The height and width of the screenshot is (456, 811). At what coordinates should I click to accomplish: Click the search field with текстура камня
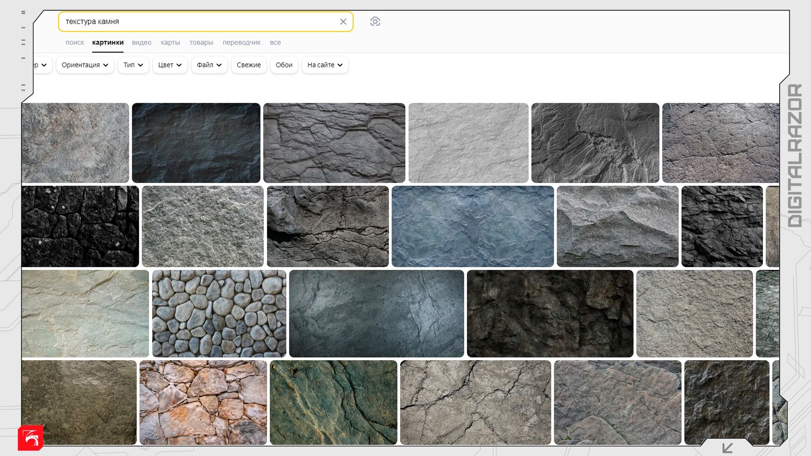(x=199, y=22)
